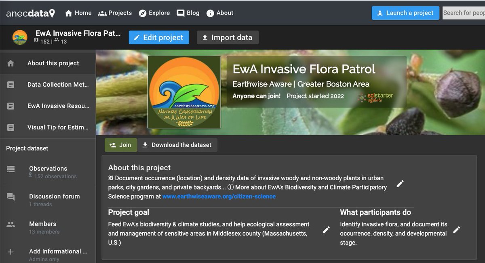485x263 pixels.
Task: Click the Earthwise Aware | Greater Boston Area text
Action: pyautogui.click(x=301, y=84)
